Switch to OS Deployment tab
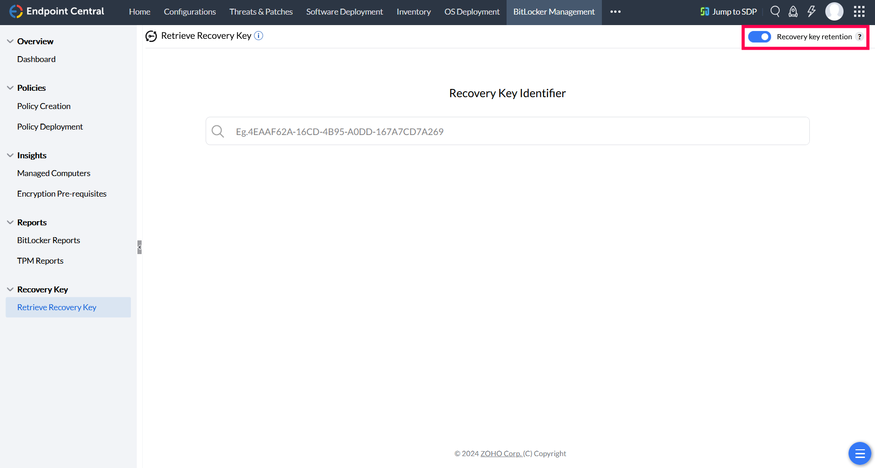Image resolution: width=875 pixels, height=468 pixels. tap(472, 12)
